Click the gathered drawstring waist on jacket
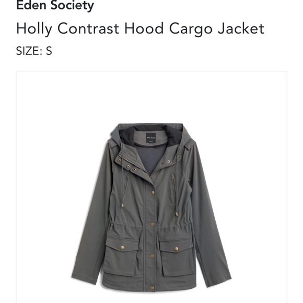Image resolution: width=303 pixels, height=303 pixels. 151,227
